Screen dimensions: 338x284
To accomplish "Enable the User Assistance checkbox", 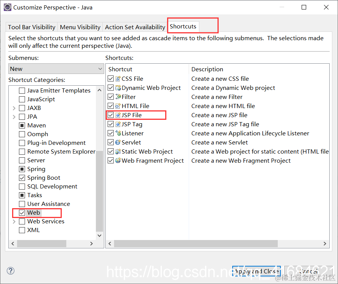I will pos(22,204).
